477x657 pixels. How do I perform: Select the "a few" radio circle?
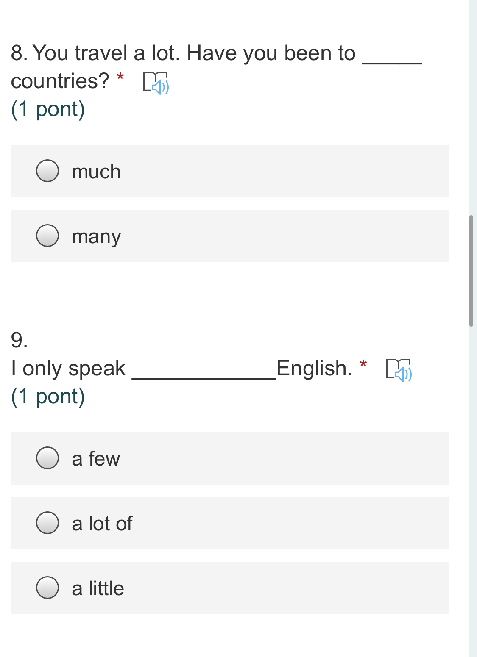pos(47,458)
